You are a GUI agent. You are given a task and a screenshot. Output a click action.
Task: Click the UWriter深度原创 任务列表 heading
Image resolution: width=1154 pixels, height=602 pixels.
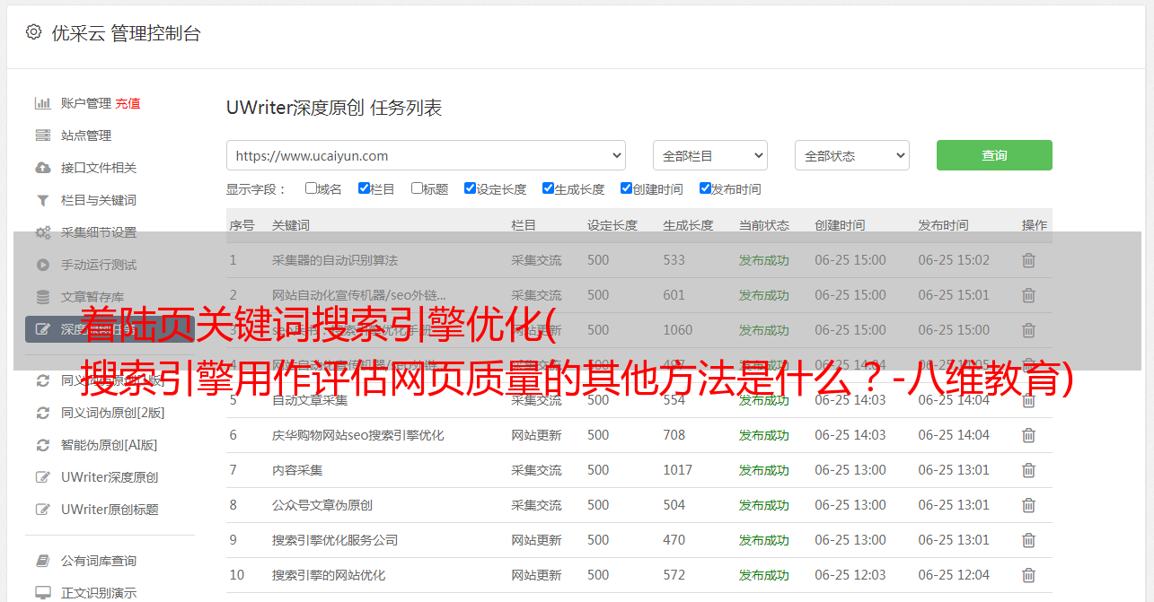point(334,108)
